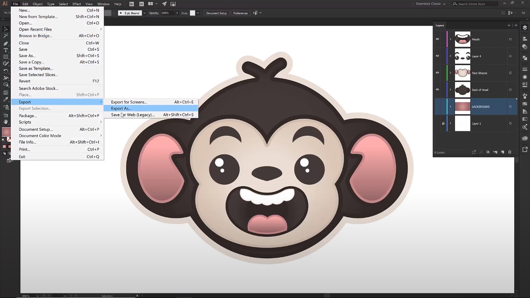Hide the Mouth layer

[437, 39]
